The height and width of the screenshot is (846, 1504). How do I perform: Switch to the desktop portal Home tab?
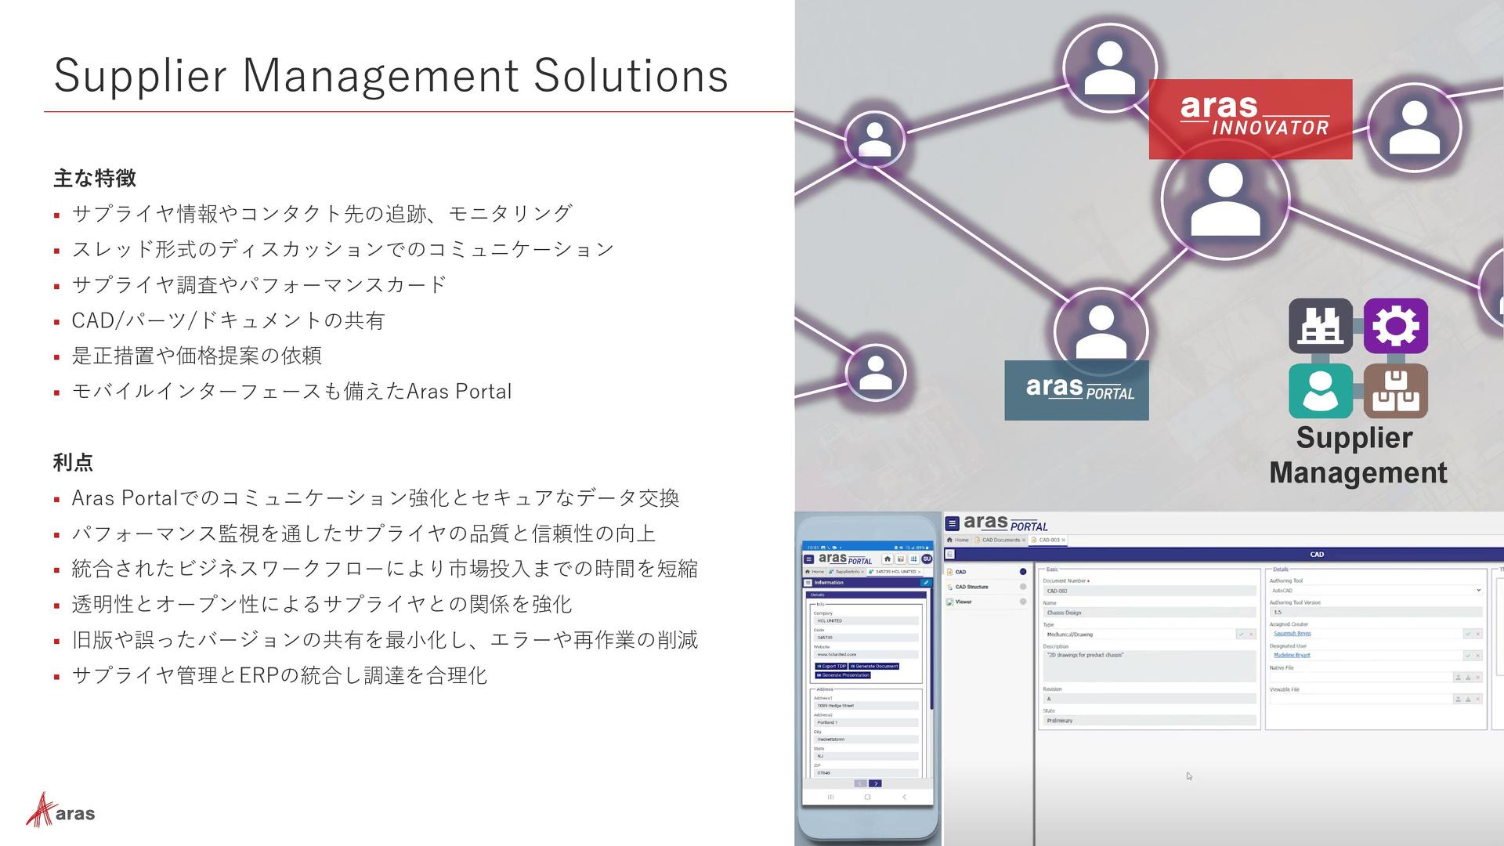click(958, 540)
